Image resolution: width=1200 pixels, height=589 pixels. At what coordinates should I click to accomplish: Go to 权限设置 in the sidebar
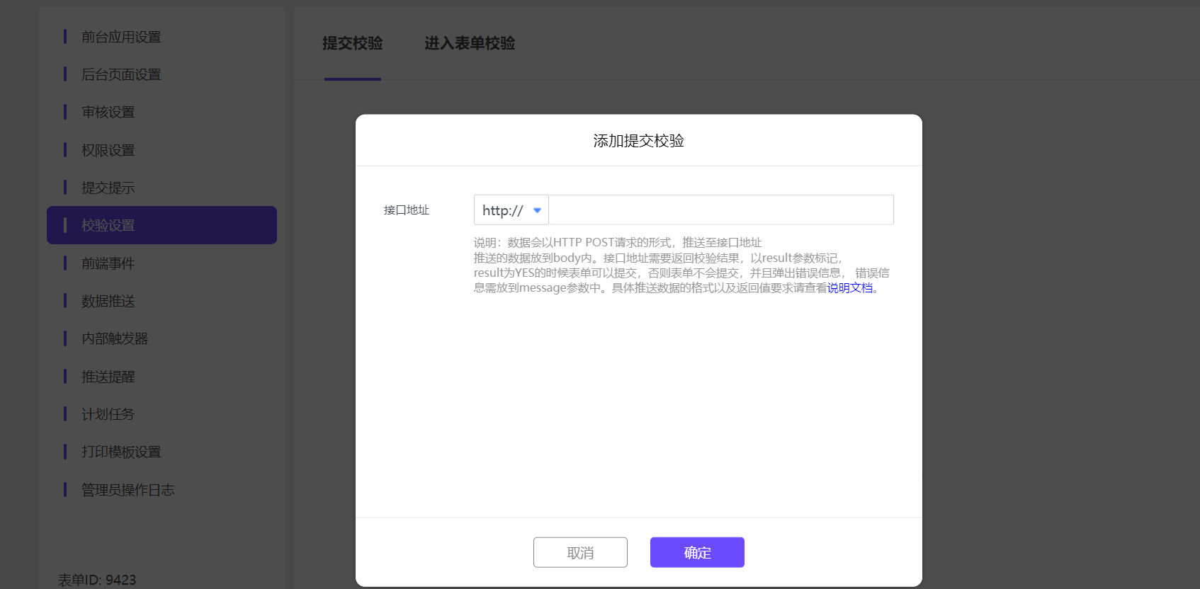(x=108, y=150)
